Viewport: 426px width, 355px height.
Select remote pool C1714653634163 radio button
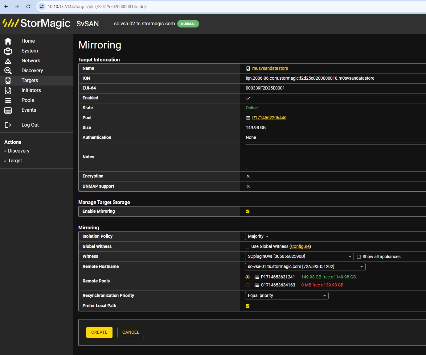tap(248, 285)
